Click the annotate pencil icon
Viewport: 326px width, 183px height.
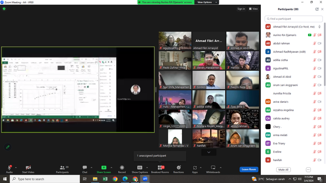click(x=8, y=147)
